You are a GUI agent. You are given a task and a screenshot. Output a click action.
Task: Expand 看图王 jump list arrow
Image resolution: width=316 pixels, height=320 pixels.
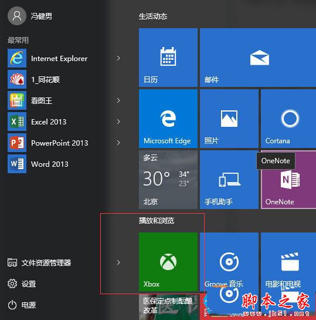click(x=118, y=100)
